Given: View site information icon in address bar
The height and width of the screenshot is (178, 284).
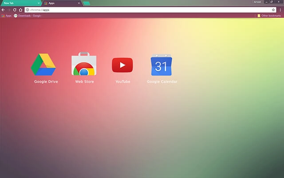Looking at the screenshot, I should tap(28, 10).
